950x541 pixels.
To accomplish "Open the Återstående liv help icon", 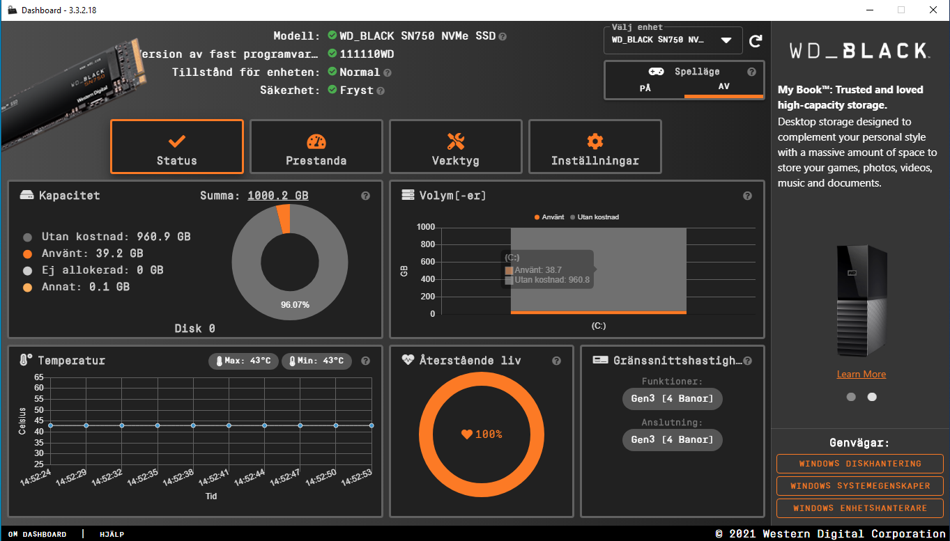I will click(556, 361).
